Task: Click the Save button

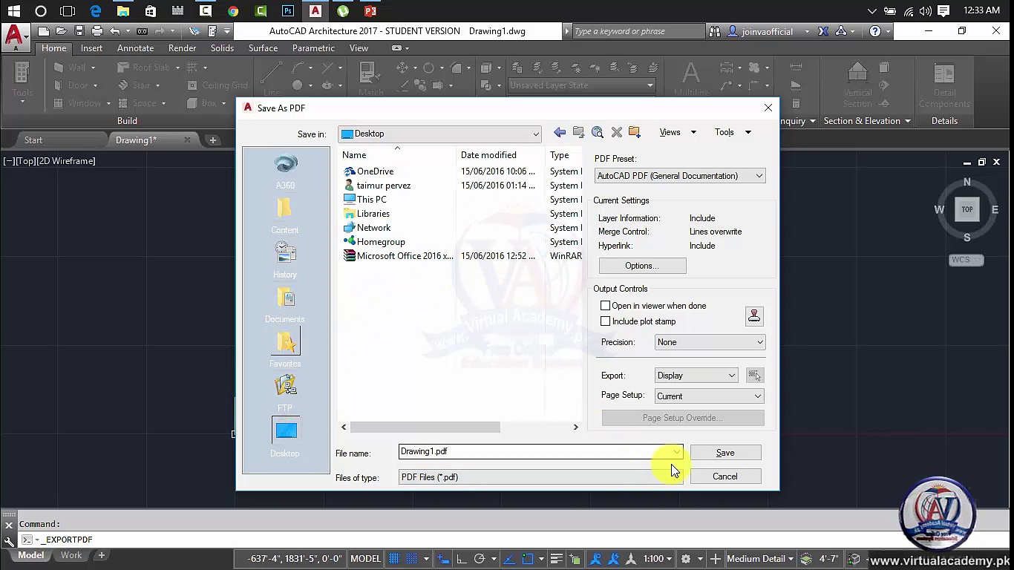Action: [725, 453]
